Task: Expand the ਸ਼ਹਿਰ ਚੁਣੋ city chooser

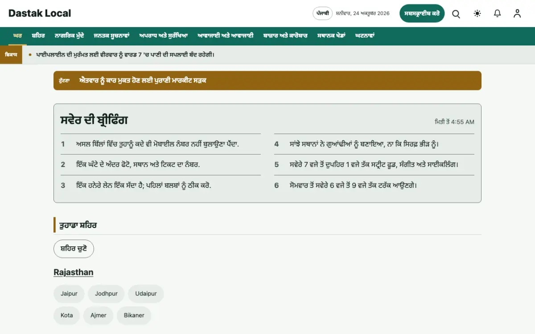Action: [74, 248]
